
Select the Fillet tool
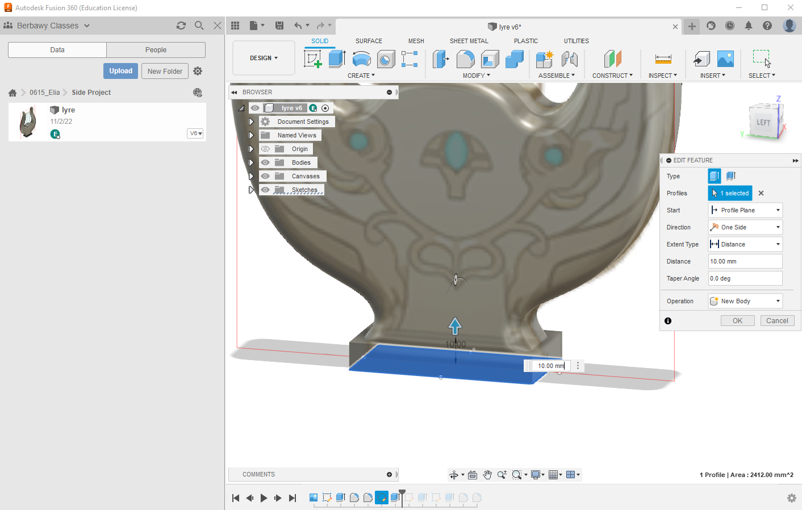[465, 59]
